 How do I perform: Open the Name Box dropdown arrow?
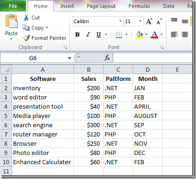(x=69, y=58)
